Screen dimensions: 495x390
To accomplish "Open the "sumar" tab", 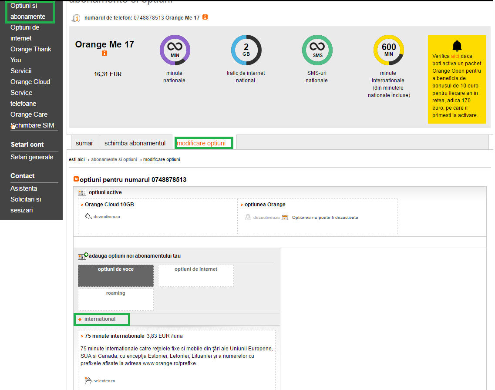I will point(84,143).
